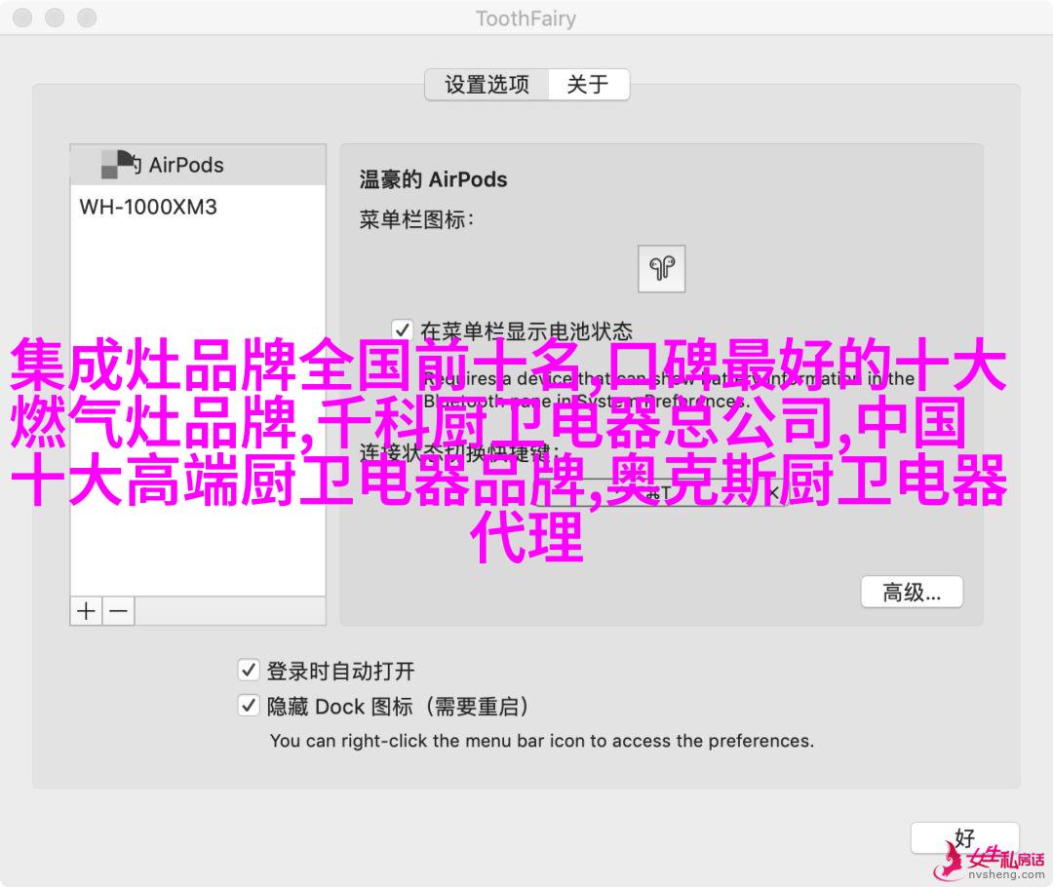Clear the hotkey with the x icon
The height and width of the screenshot is (887, 1053).
[x=773, y=493]
